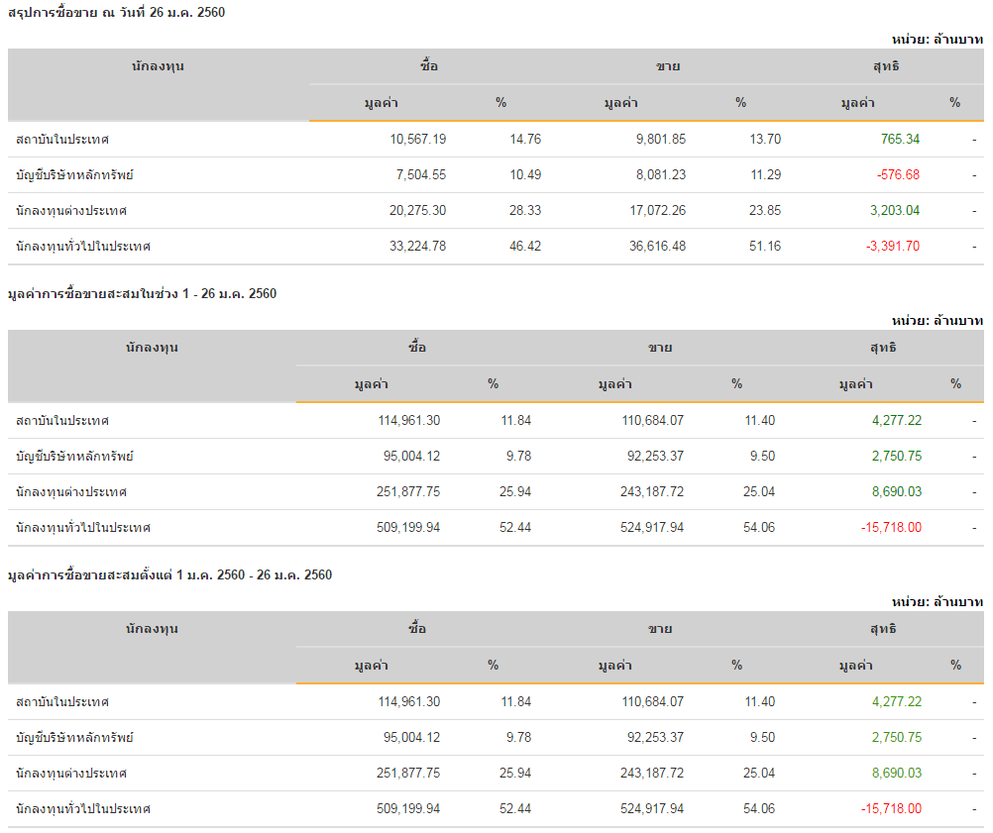Click sell value 92,253.37 in the second table

[655, 457]
